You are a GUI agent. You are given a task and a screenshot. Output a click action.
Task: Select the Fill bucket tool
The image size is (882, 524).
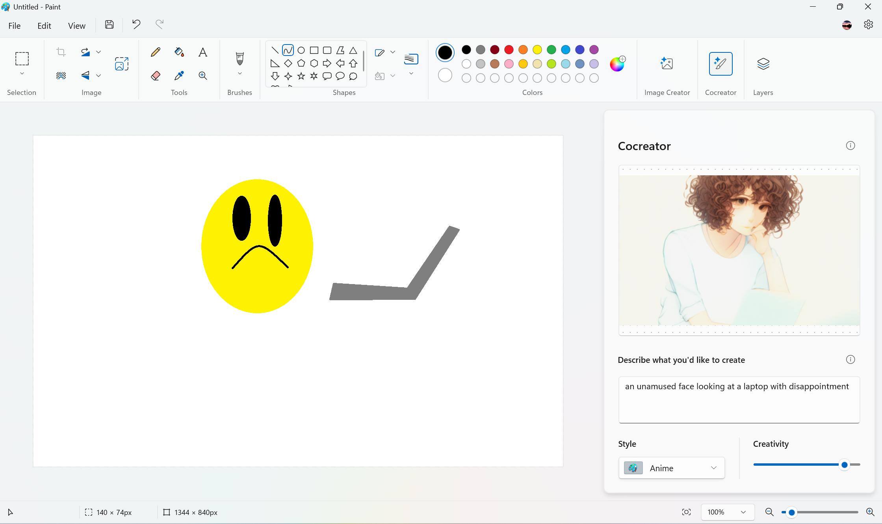179,52
